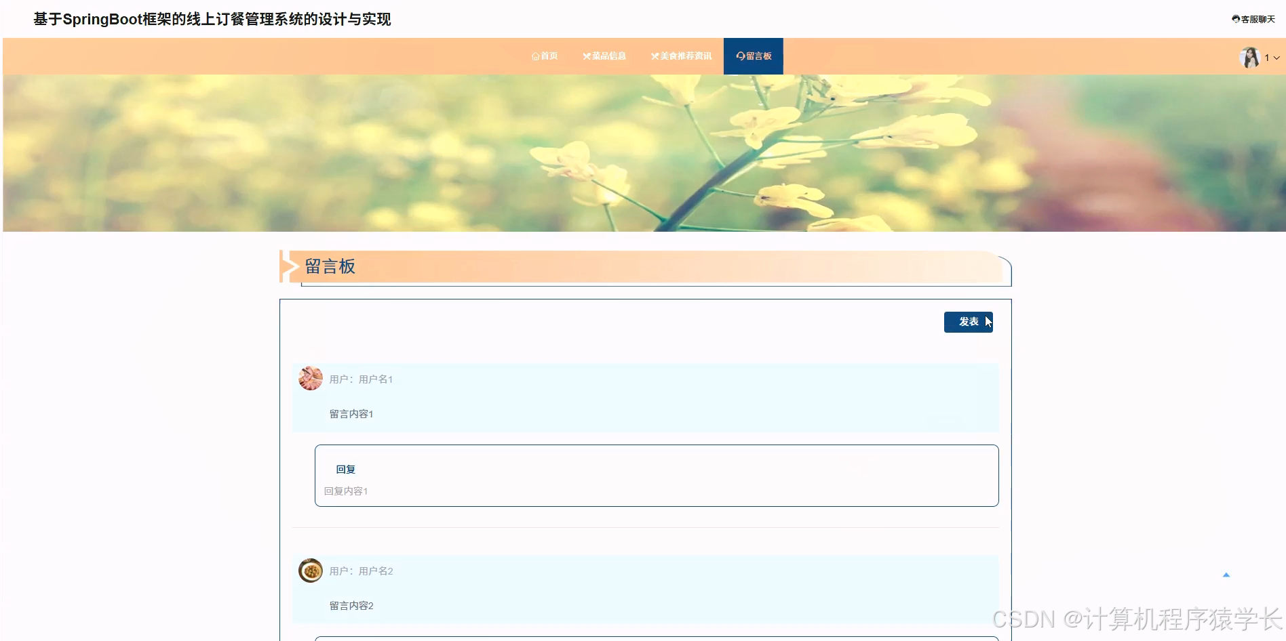Click the back-to-top arrow at bottom right
Image resolution: width=1286 pixels, height=641 pixels.
(1226, 573)
